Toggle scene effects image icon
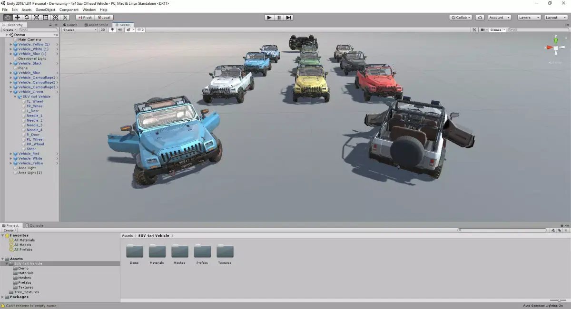The width and height of the screenshot is (571, 309). [129, 29]
